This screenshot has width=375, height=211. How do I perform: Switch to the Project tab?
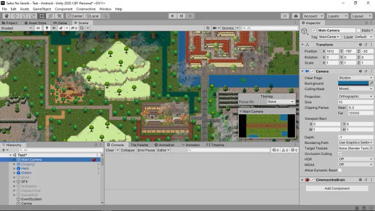tap(9, 23)
